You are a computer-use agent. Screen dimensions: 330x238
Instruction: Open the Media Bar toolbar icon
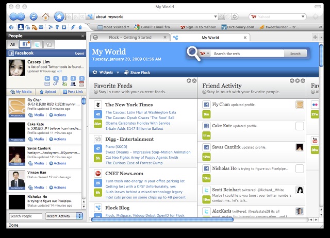click(27, 27)
